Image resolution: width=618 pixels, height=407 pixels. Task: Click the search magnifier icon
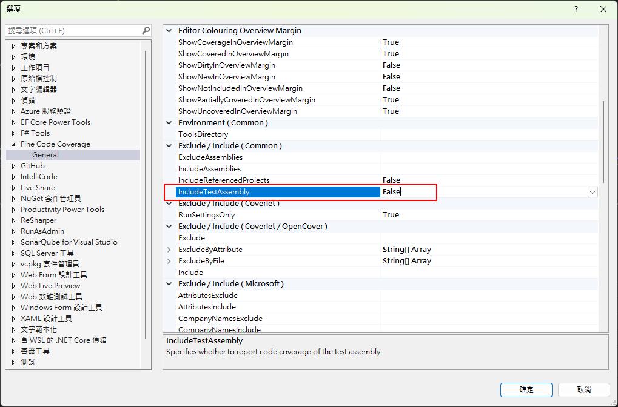[x=146, y=30]
